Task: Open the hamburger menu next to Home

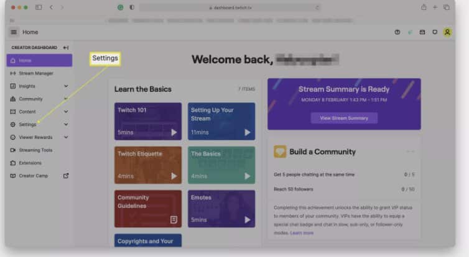Action: tap(14, 32)
